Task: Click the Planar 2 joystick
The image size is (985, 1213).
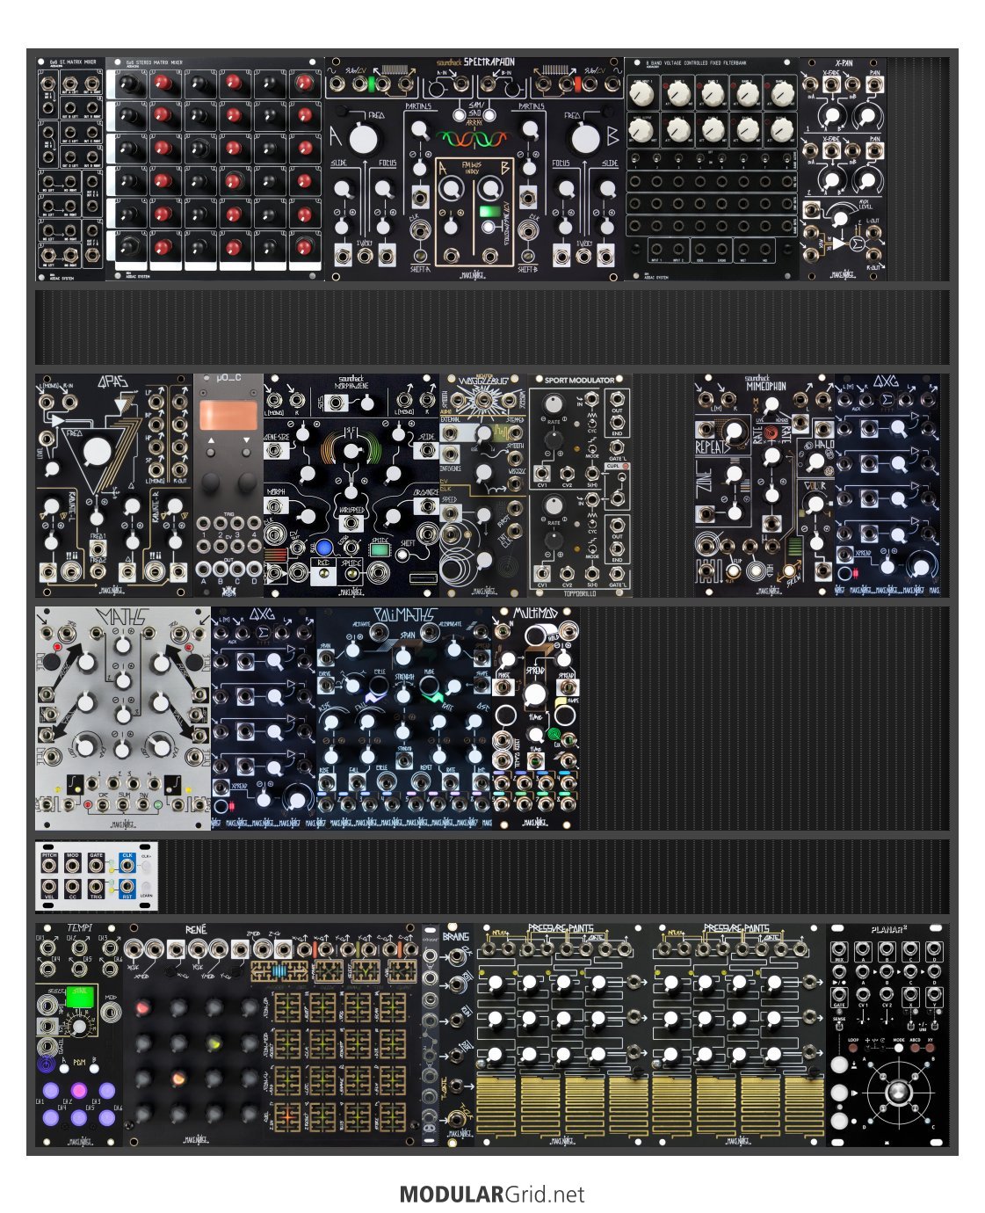Action: tap(897, 1092)
